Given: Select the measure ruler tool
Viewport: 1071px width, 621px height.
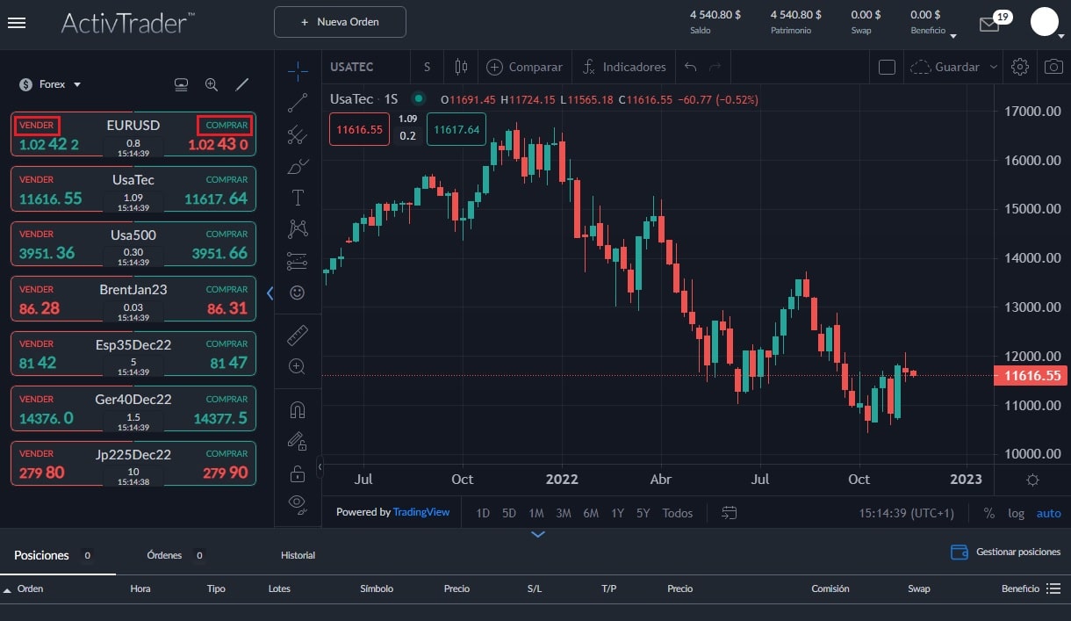Looking at the screenshot, I should 297,335.
